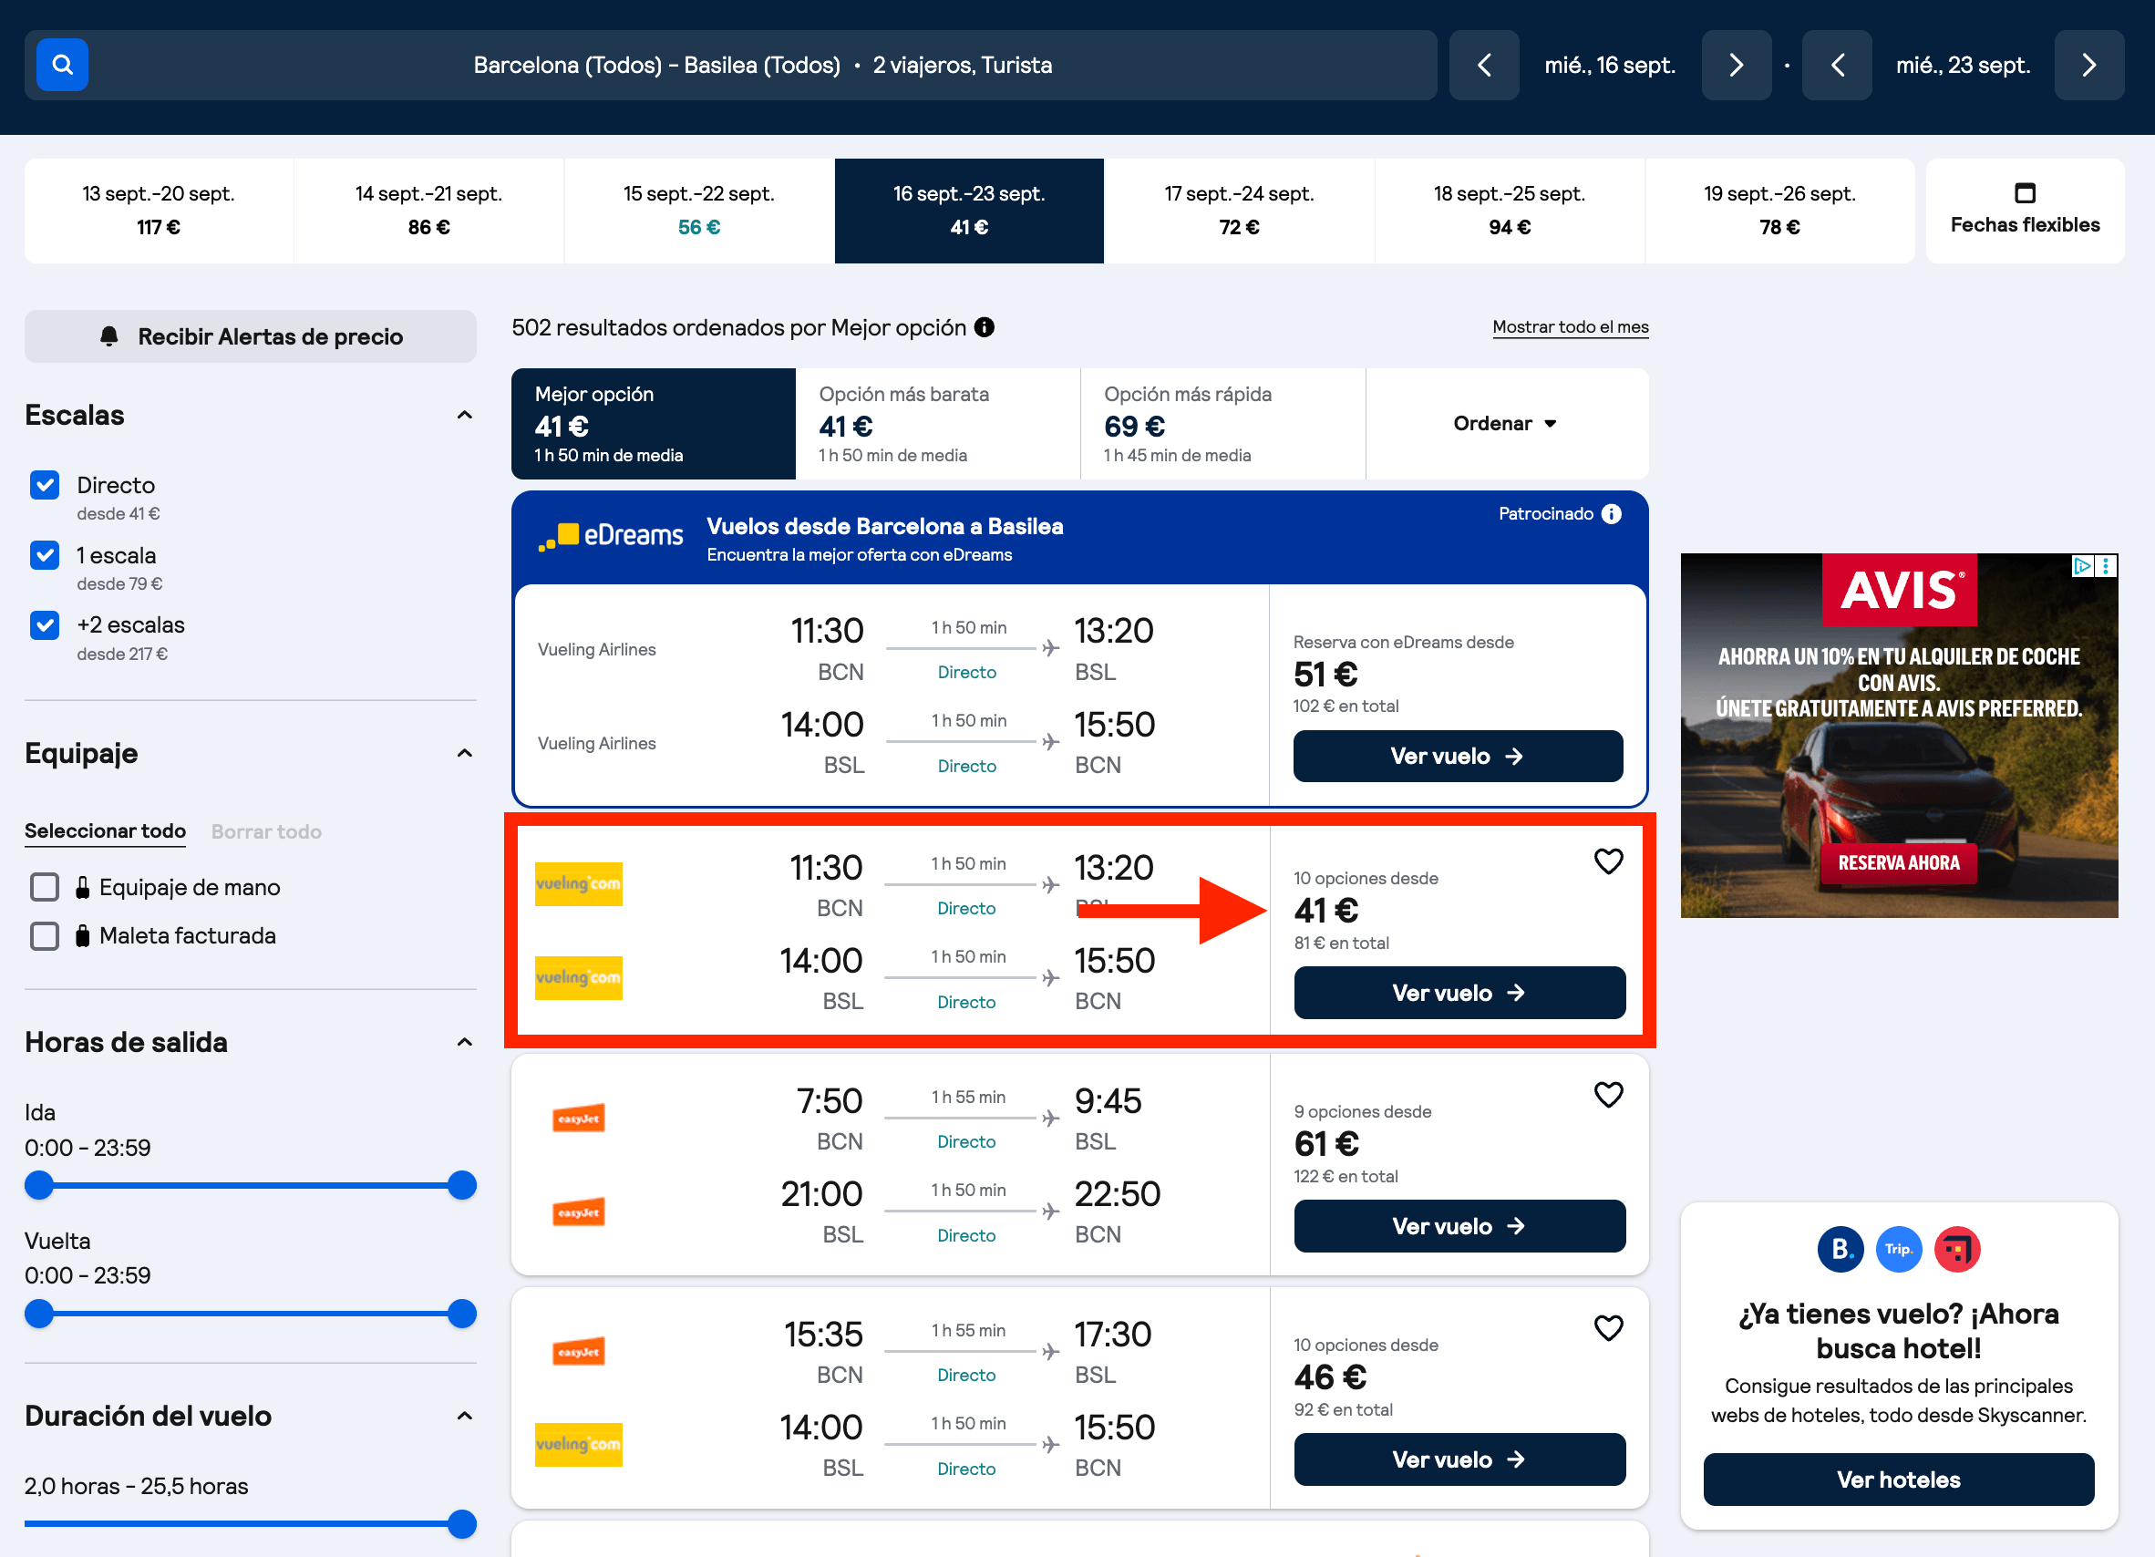2155x1557 pixels.
Task: Click Ver vuelo for 61 € easyJet flight
Action: (1459, 1226)
